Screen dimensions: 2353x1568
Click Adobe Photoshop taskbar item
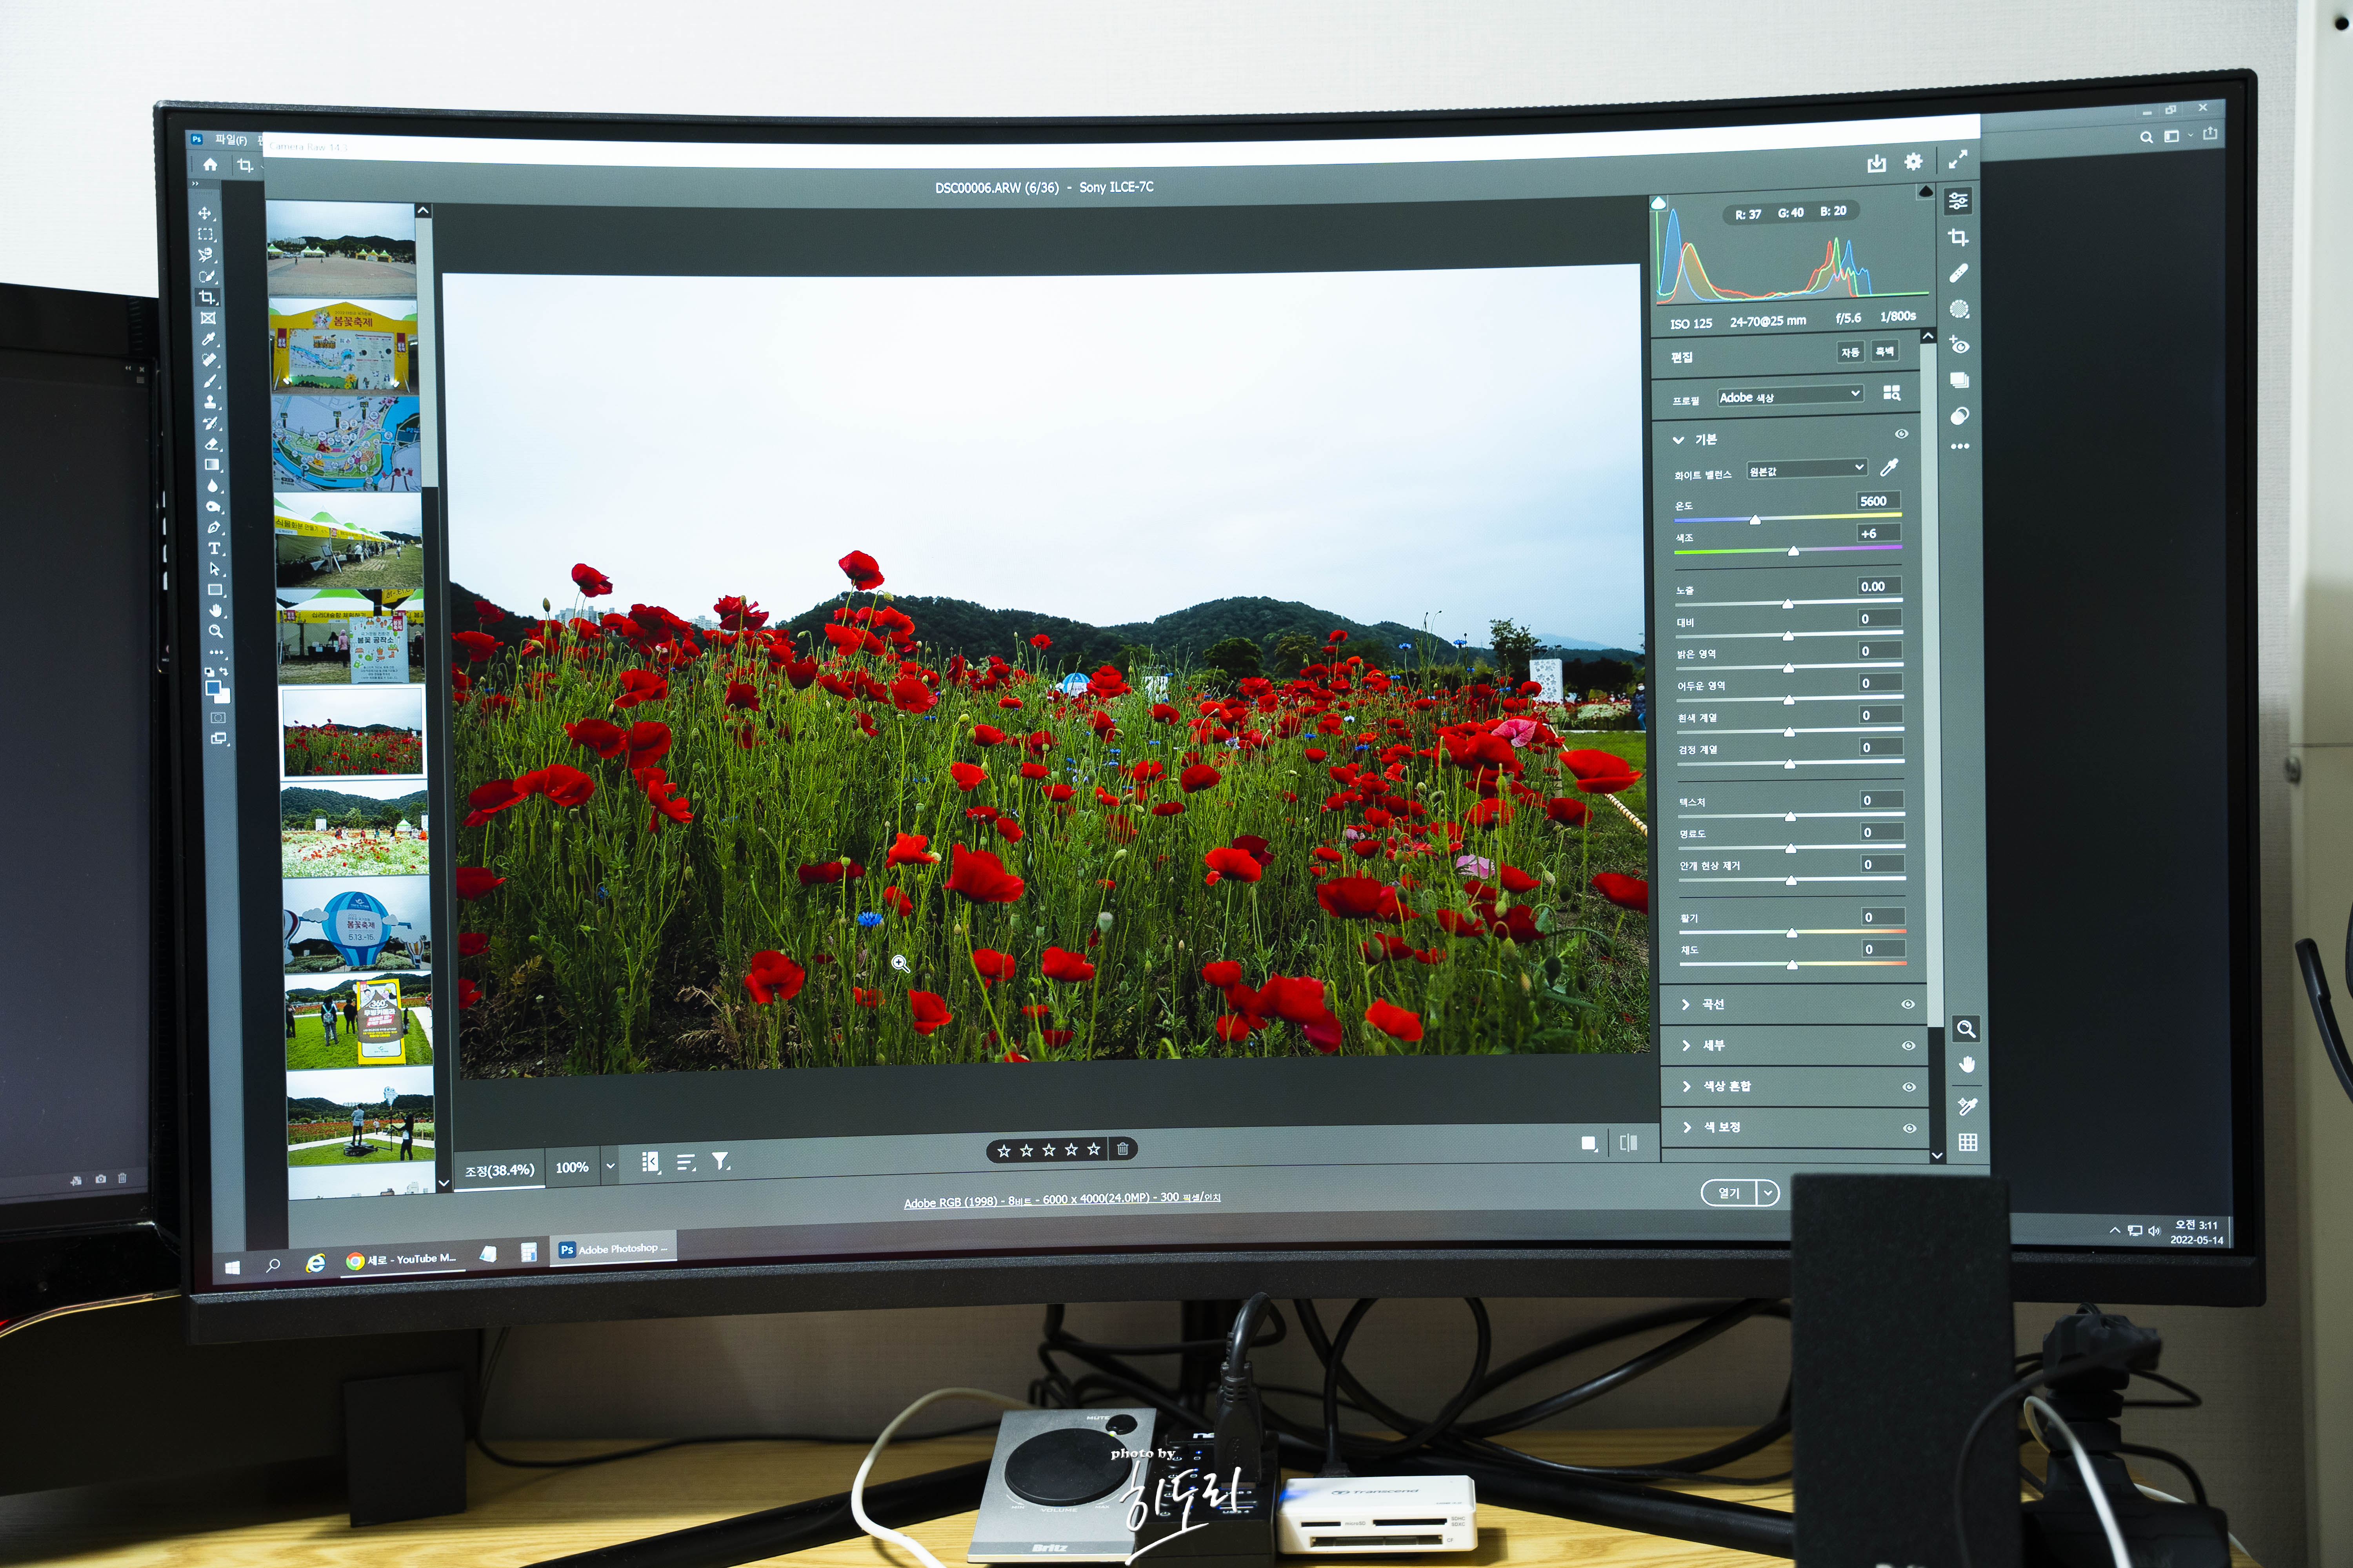coord(612,1249)
